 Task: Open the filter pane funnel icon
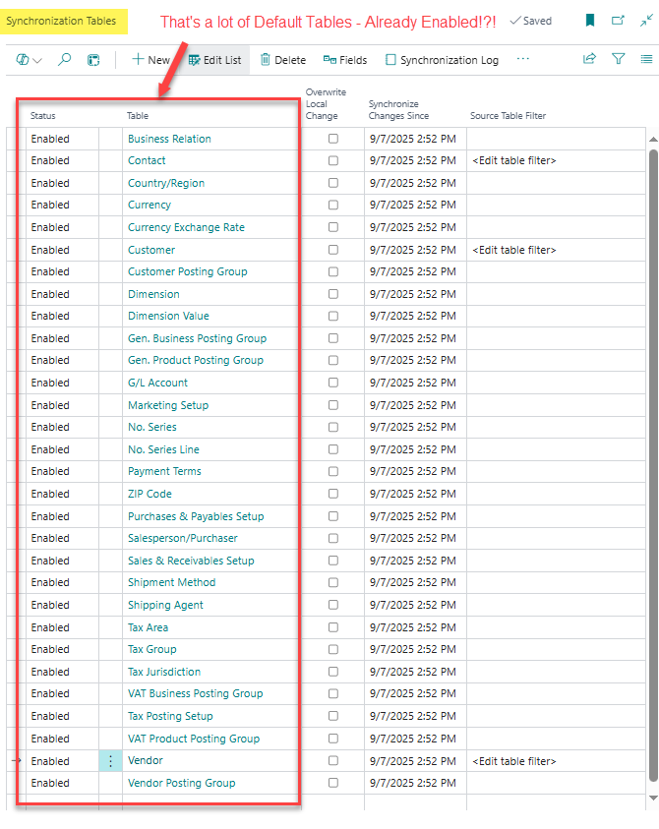pos(618,60)
